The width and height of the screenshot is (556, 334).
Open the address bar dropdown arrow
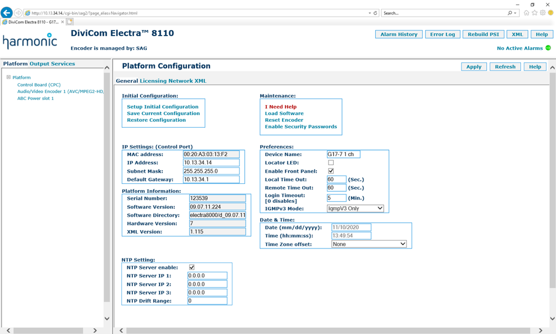tap(370, 13)
